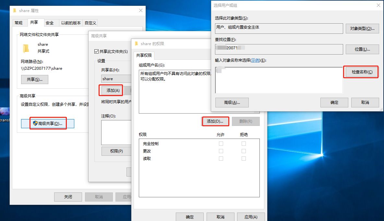This screenshot has height=221, width=384.
Task: Open the 常规 tab in share properties
Action: pyautogui.click(x=18, y=23)
